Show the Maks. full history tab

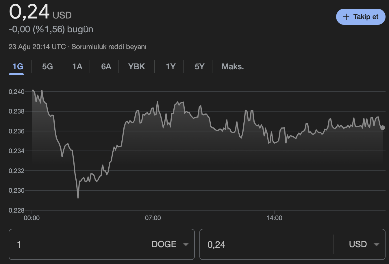[233, 67]
